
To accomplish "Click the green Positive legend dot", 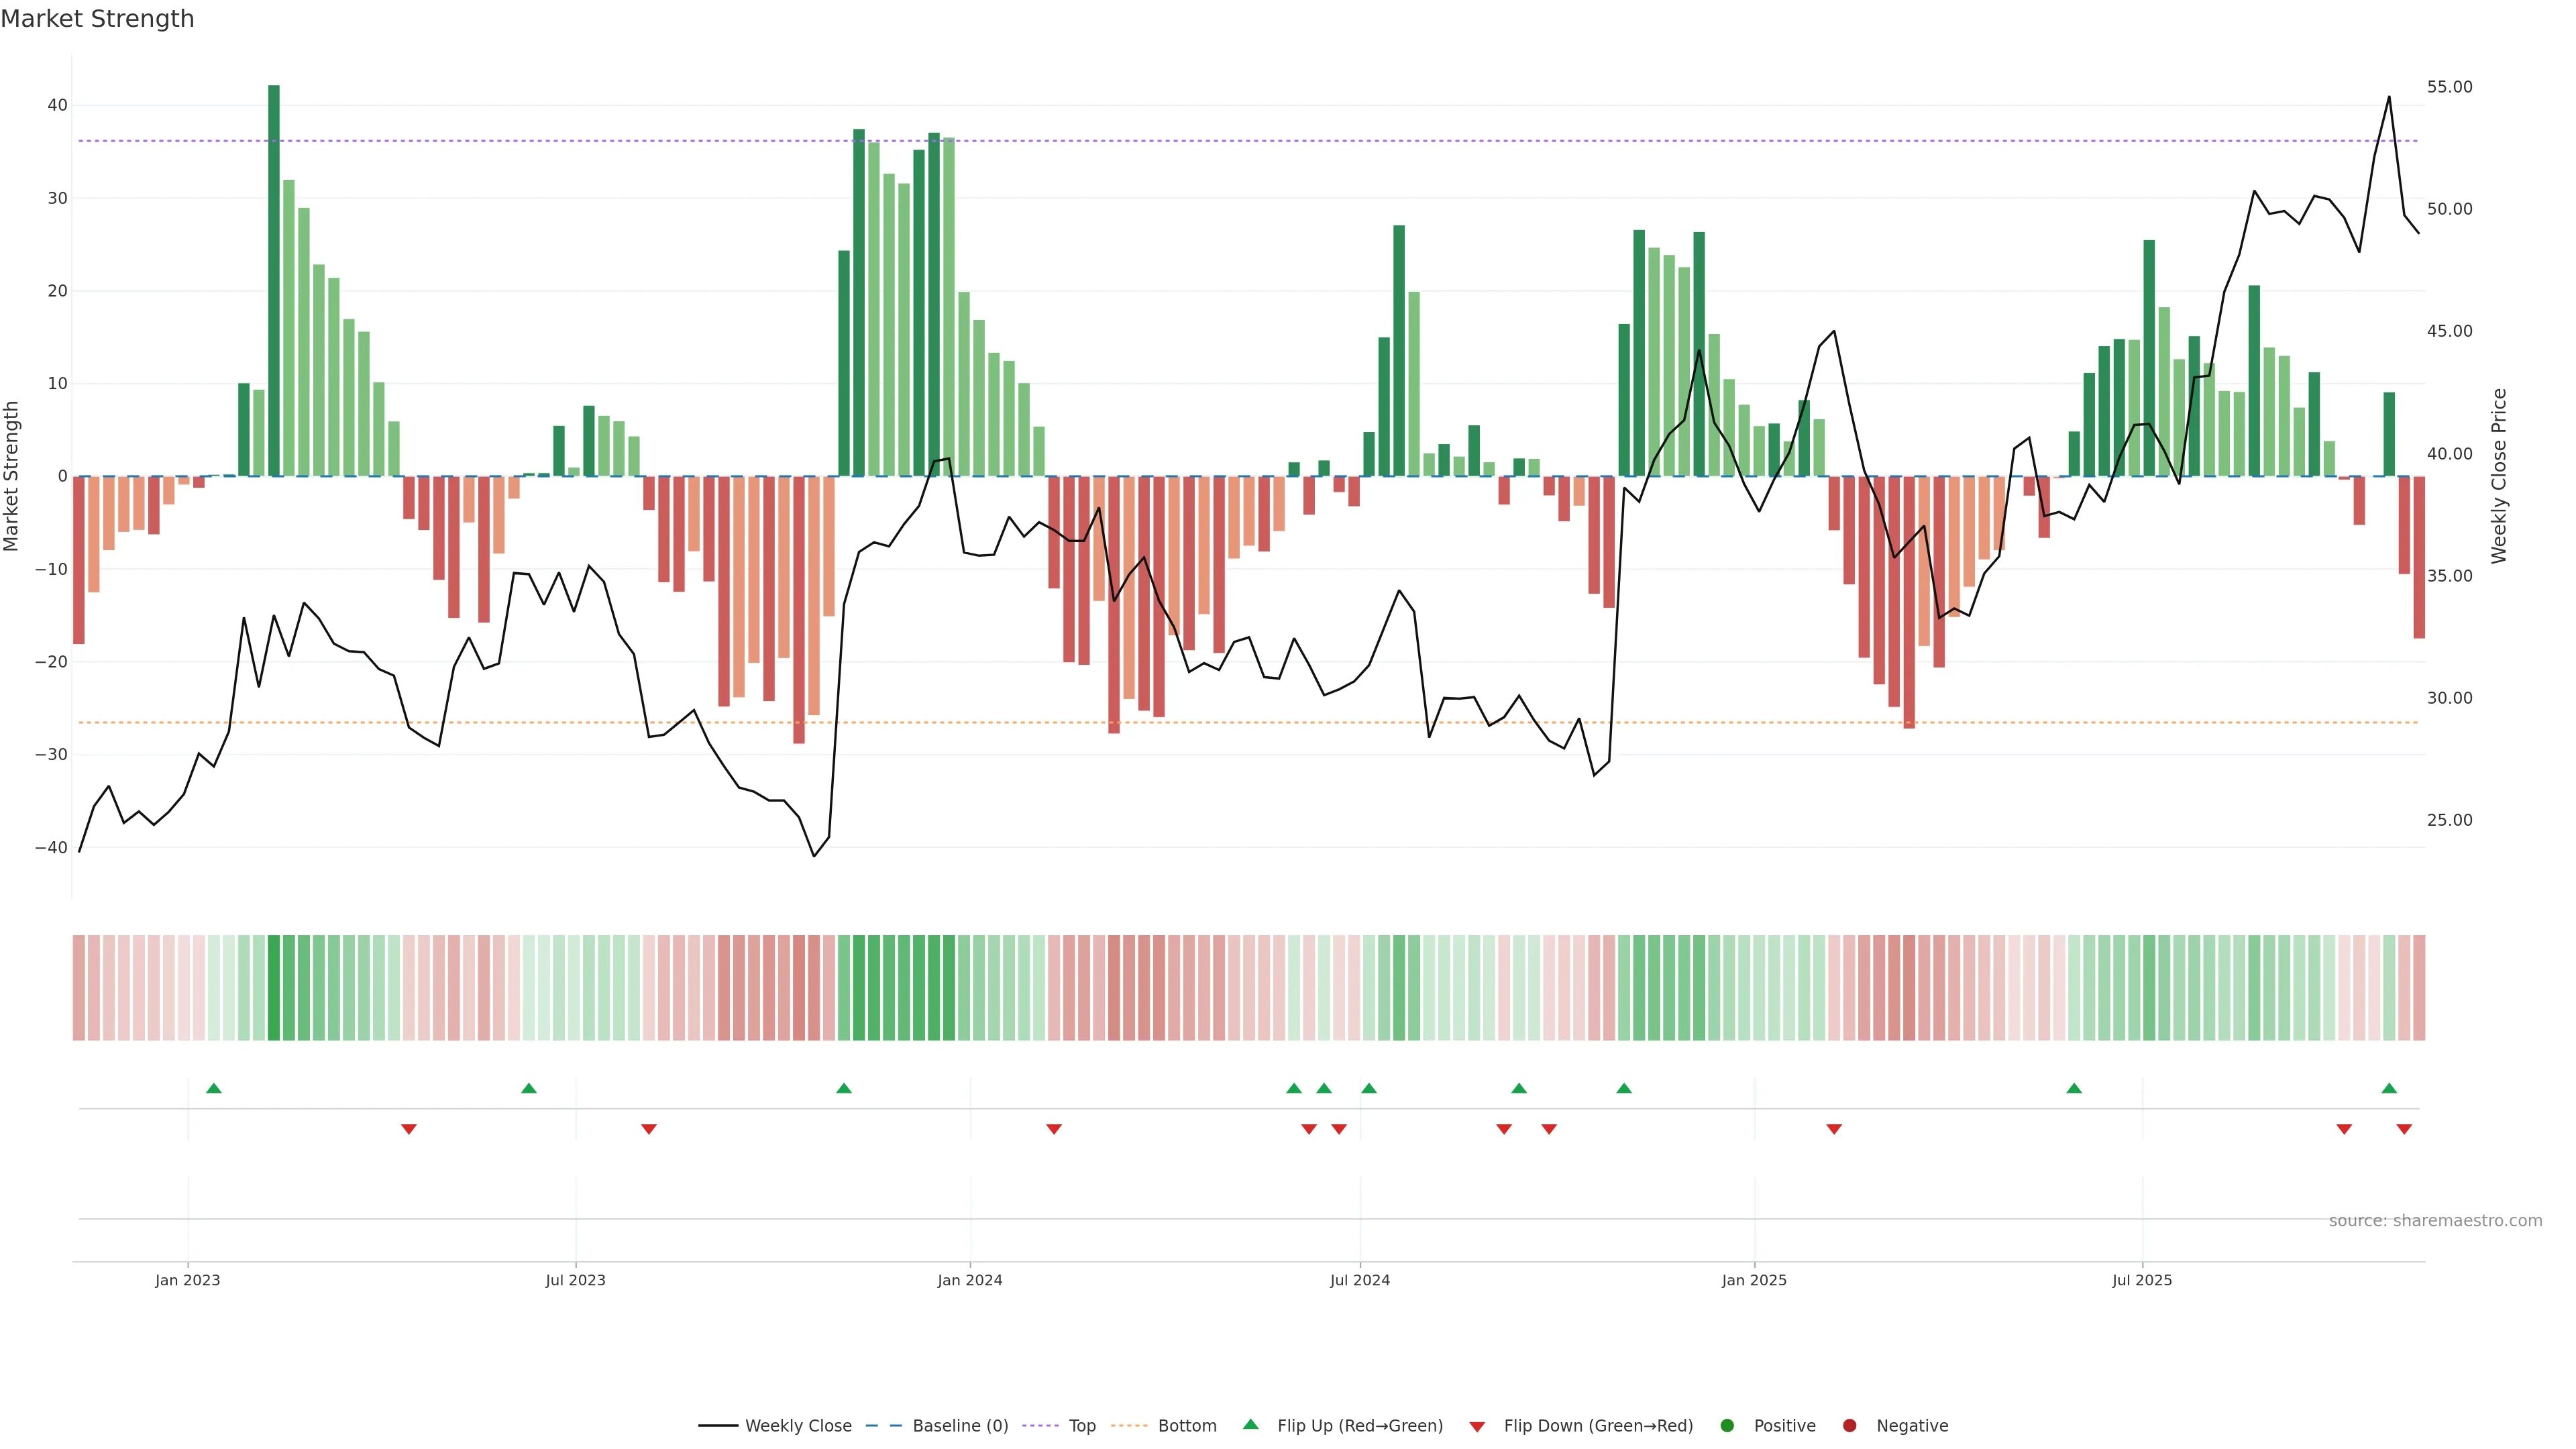I will tap(1727, 1426).
